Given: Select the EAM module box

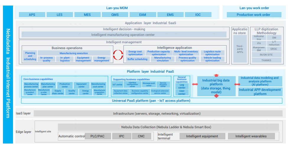Looking at the screenshot, I should 143,15.
